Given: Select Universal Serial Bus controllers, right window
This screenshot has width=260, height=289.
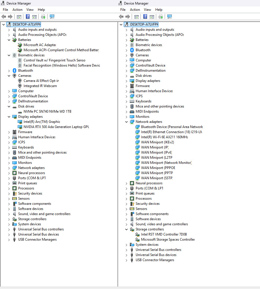Looking at the screenshot, I should point(158,249).
